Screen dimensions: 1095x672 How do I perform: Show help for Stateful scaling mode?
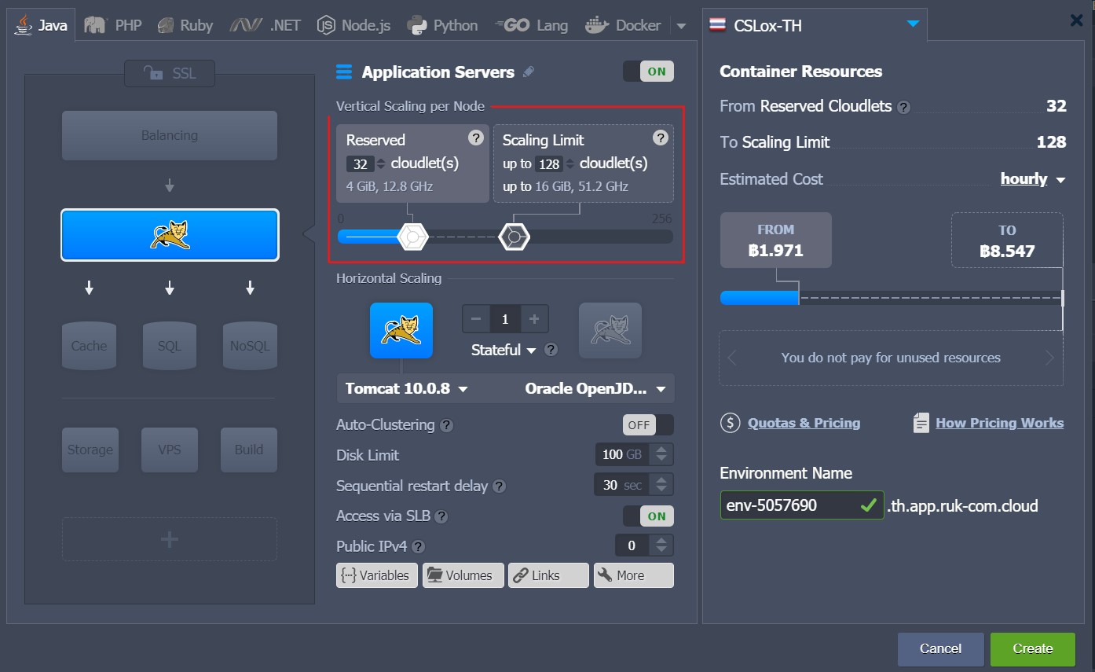tap(551, 350)
